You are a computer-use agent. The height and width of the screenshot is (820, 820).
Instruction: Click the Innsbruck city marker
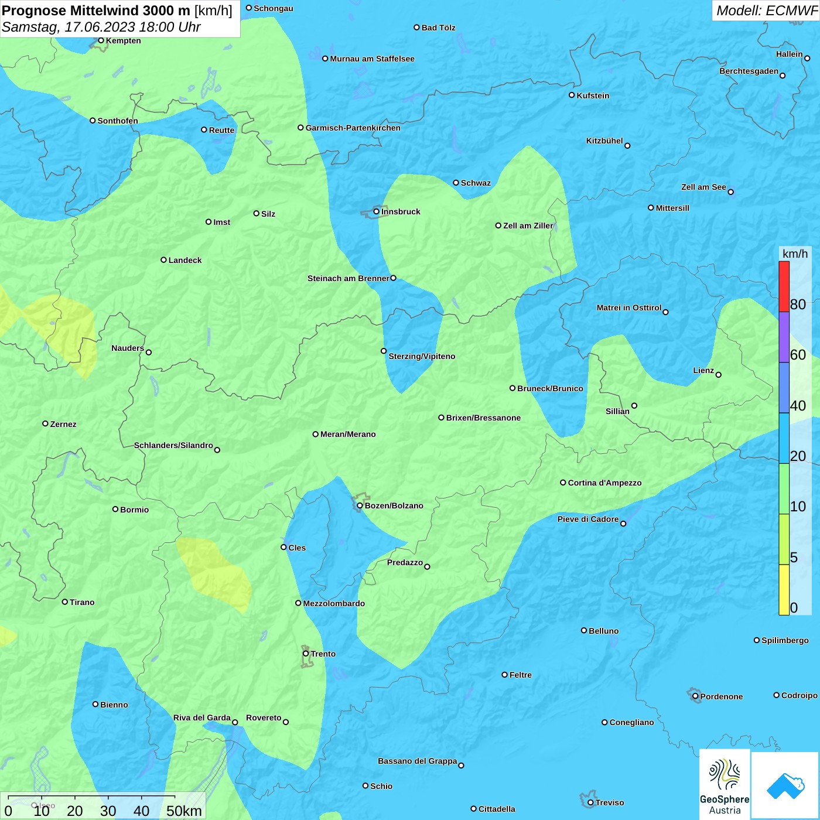(377, 211)
